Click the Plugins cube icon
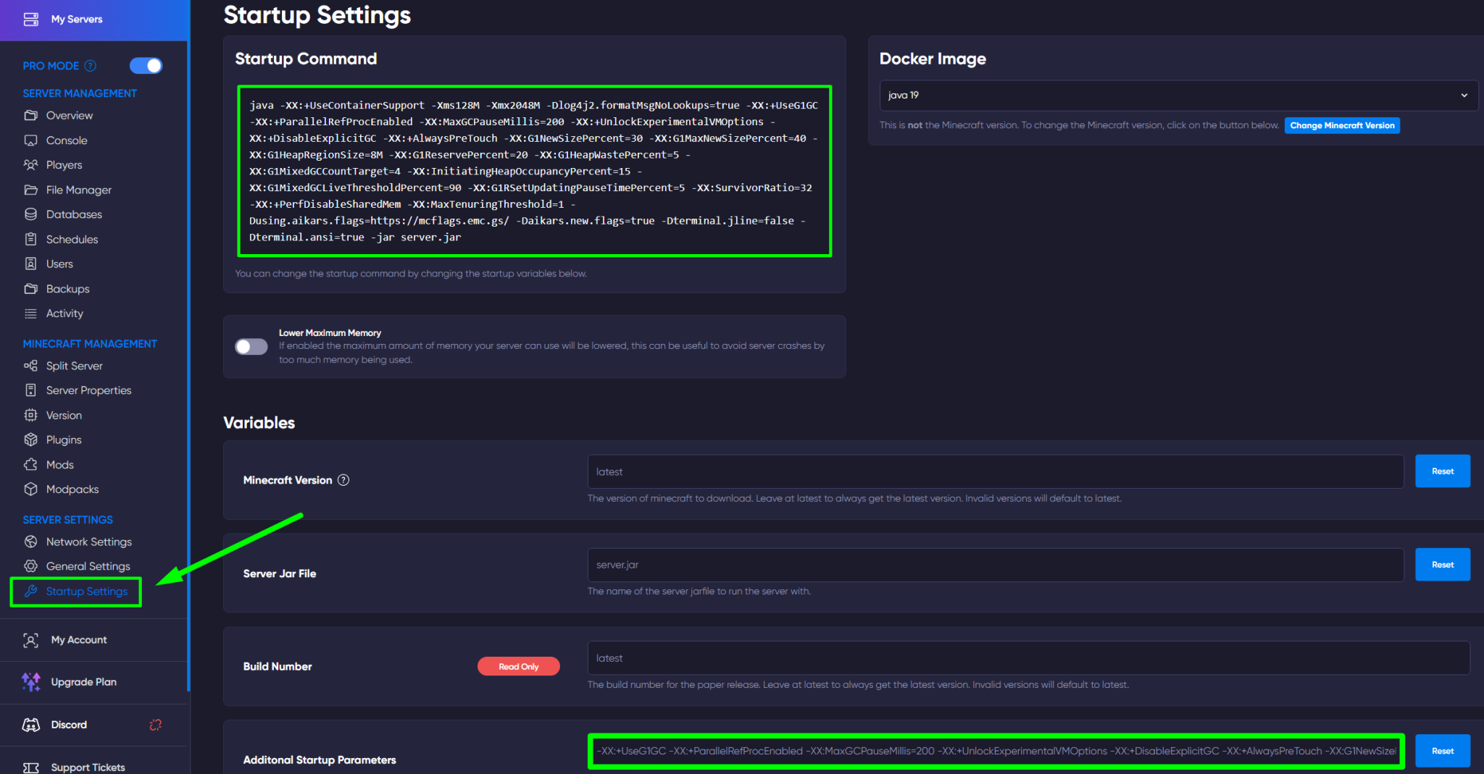Viewport: 1484px width, 774px height. pos(30,439)
